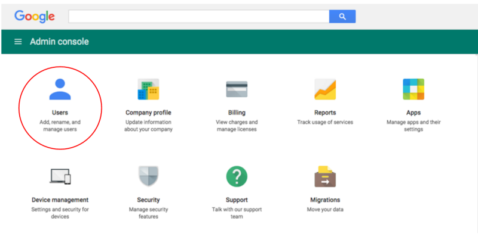Open the Migrations box icon
The width and height of the screenshot is (478, 246).
[x=325, y=176]
